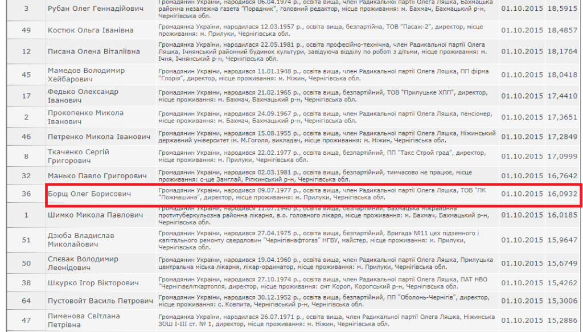Click the Федько Олександр Іванович name cell

click(x=83, y=96)
